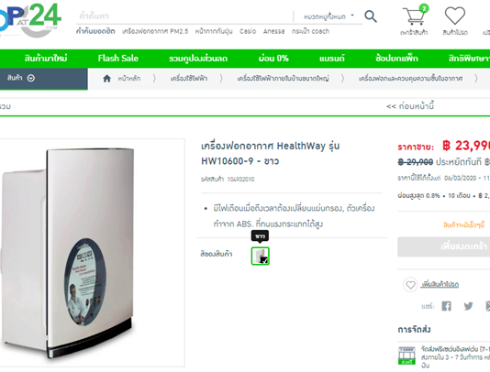
Task: Expand the all categories dropdown
Action: tap(329, 16)
